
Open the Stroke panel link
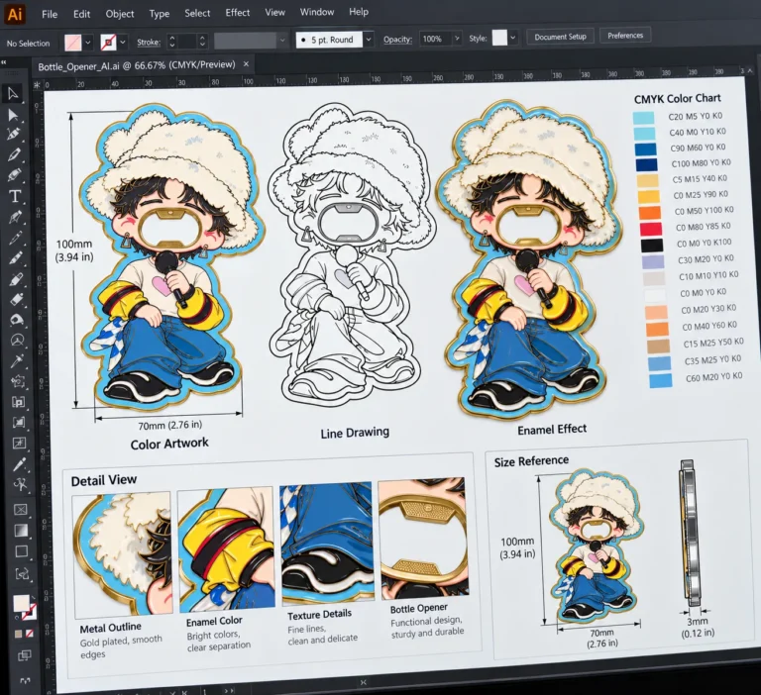[149, 43]
